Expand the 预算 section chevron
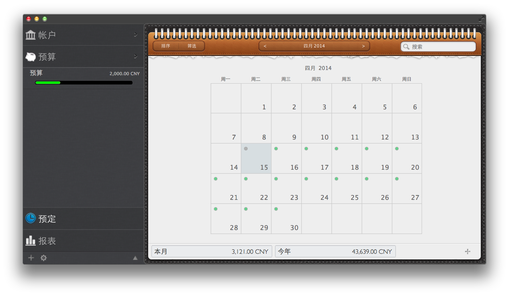The height and width of the screenshot is (296, 509). pos(135,56)
